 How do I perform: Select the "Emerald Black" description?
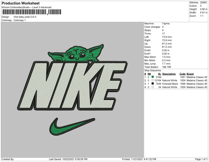(x=170, y=84)
